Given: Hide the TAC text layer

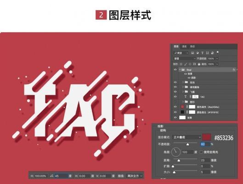Looking at the screenshot, I should coord(175,97).
